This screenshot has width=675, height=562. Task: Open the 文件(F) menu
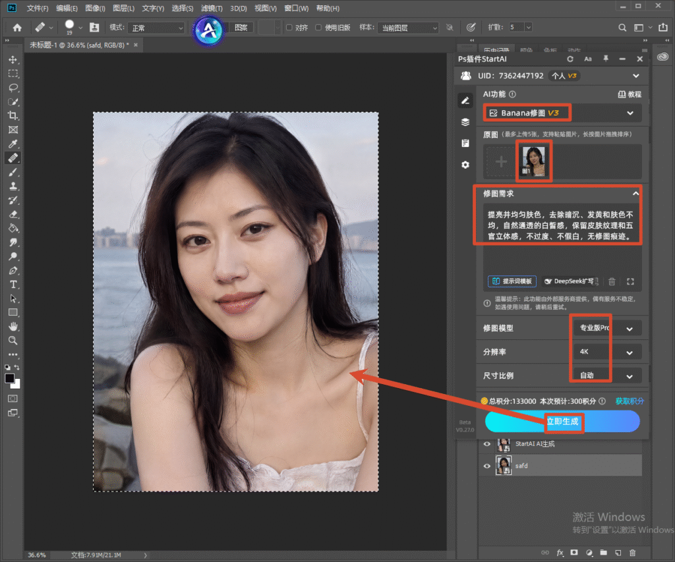point(38,8)
